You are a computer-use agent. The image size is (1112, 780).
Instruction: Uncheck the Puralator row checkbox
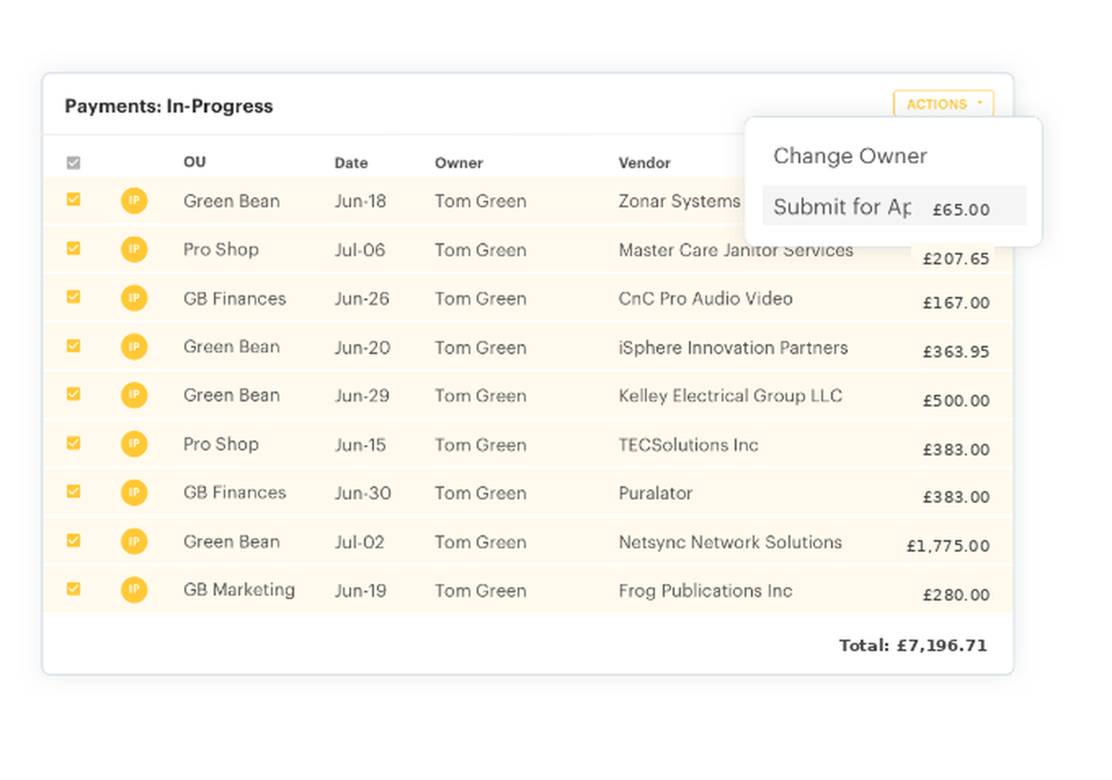coord(73,491)
